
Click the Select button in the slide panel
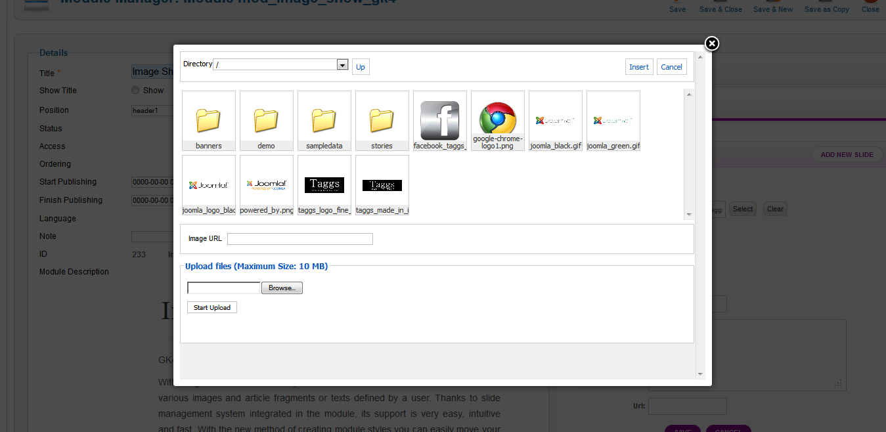coord(743,209)
